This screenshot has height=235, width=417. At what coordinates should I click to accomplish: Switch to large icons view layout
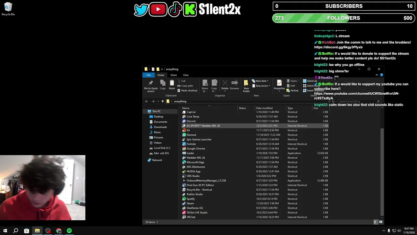[381, 222]
